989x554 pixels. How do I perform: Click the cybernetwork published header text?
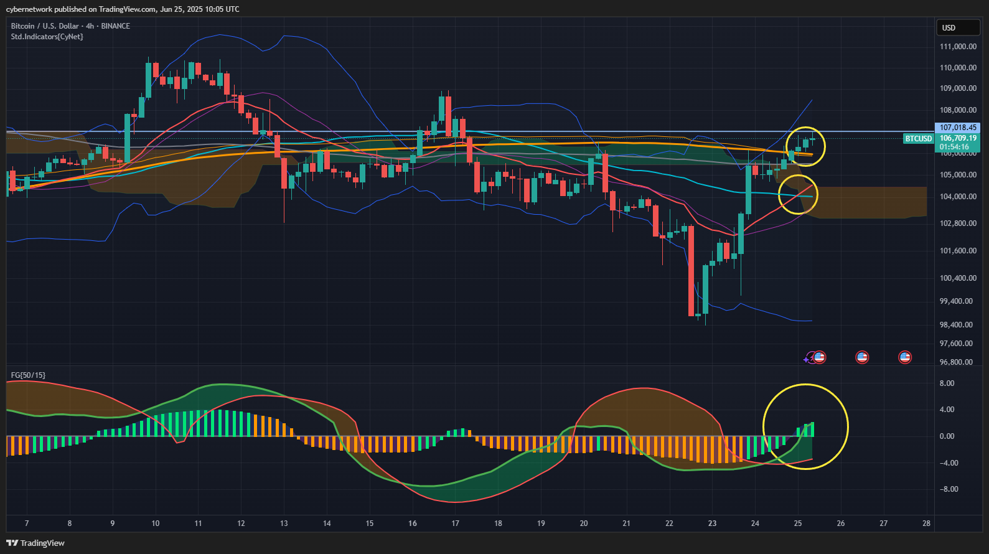123,9
